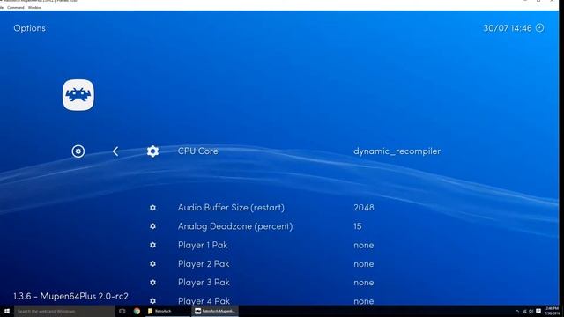This screenshot has height=317, width=564.
Task: Select the Player 3 Pak option
Action: pos(204,283)
